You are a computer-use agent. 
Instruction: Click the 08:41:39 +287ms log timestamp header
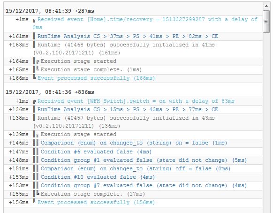[50, 11]
